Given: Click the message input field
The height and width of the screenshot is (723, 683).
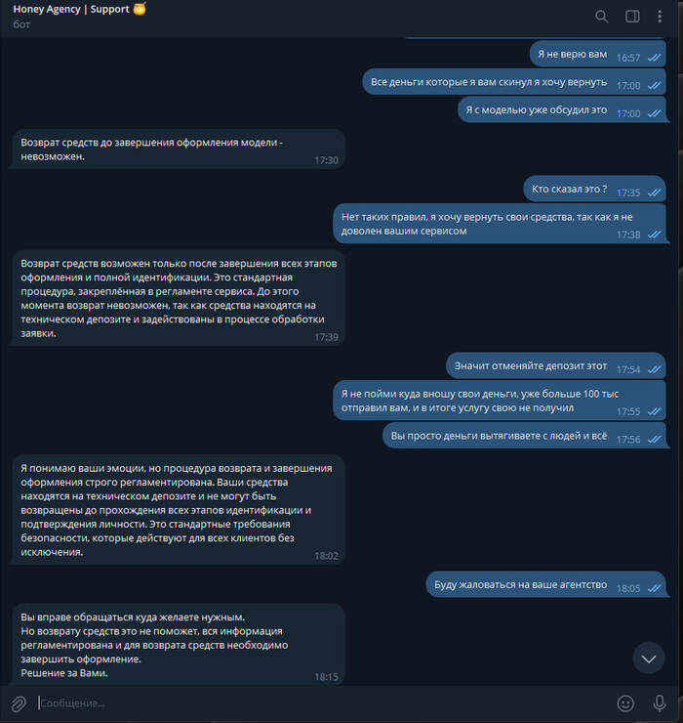Looking at the screenshot, I should tap(322, 703).
